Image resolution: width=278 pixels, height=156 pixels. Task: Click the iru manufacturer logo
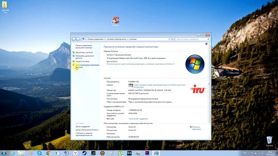pyautogui.click(x=198, y=89)
